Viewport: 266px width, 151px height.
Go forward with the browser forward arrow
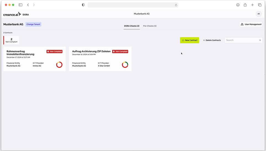[x=34, y=5]
